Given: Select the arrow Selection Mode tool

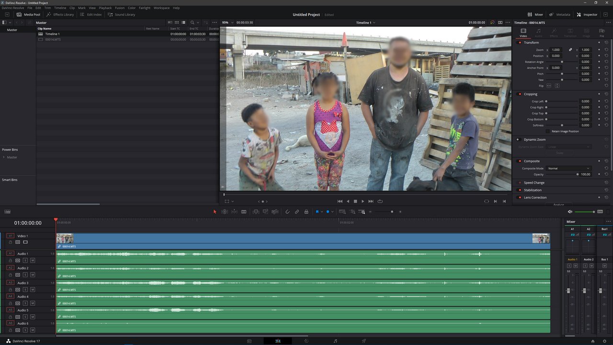Looking at the screenshot, I should (x=215, y=211).
